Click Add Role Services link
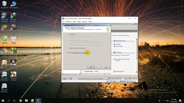The image size is (184, 103). [x=120, y=71]
